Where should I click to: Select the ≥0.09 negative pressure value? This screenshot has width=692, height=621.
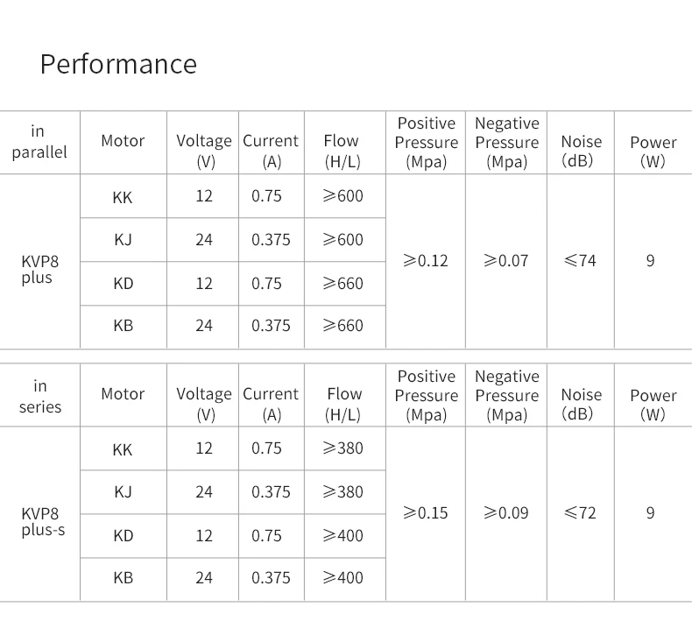[x=505, y=512]
